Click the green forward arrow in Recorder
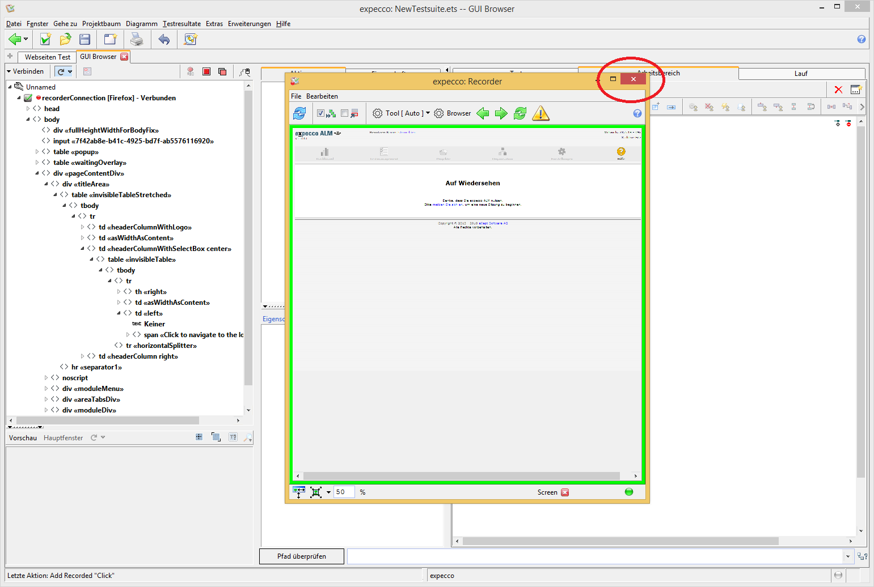The height and width of the screenshot is (587, 874). [x=501, y=113]
